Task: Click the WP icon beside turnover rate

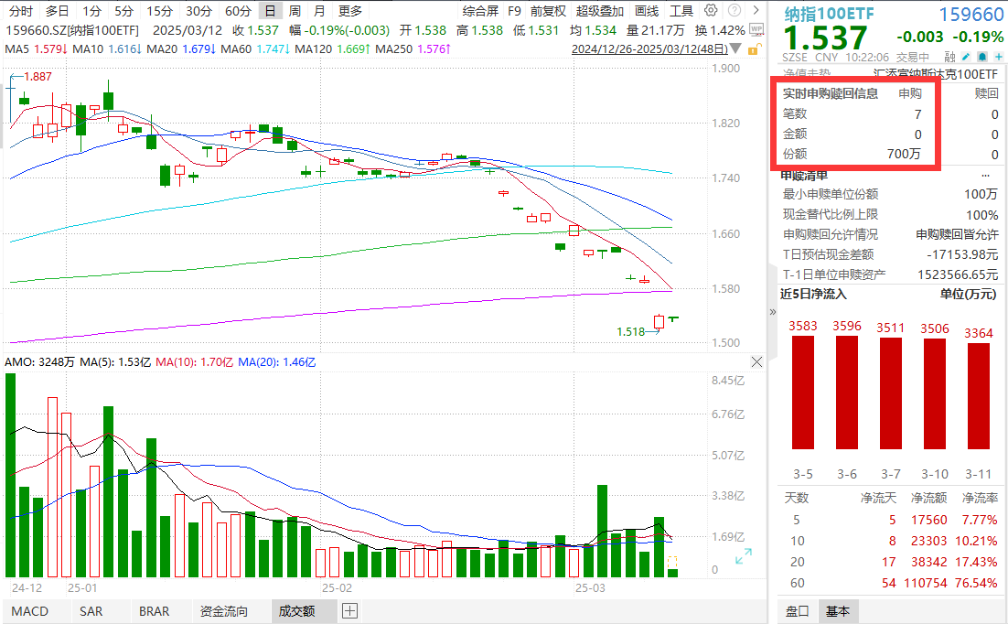Action: click(756, 29)
